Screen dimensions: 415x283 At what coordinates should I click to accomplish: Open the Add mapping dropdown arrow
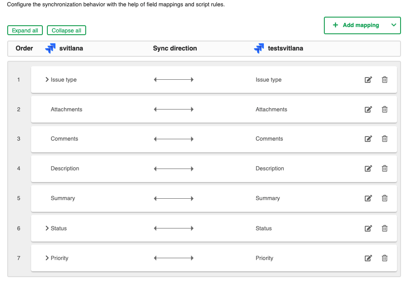click(x=393, y=25)
